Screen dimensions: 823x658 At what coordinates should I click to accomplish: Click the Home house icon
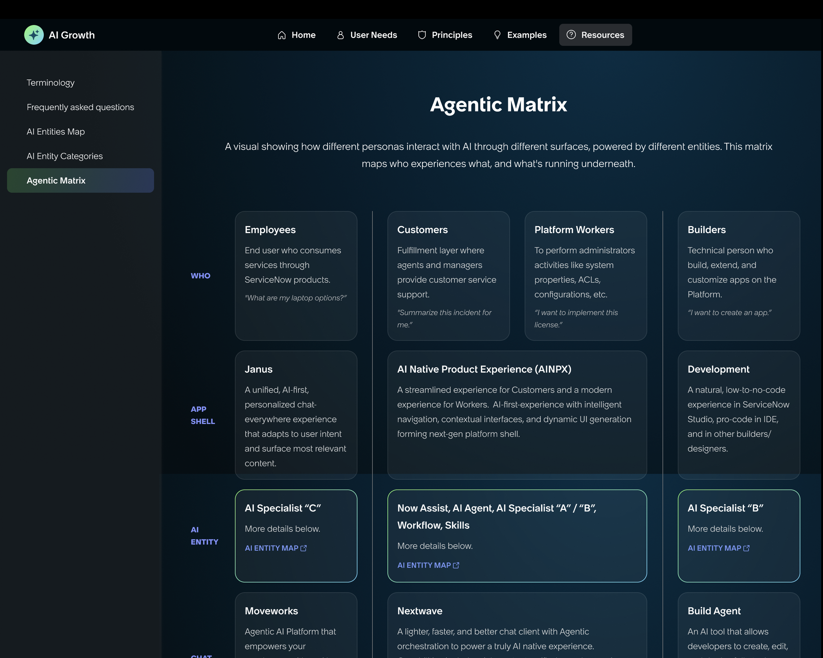pos(282,35)
